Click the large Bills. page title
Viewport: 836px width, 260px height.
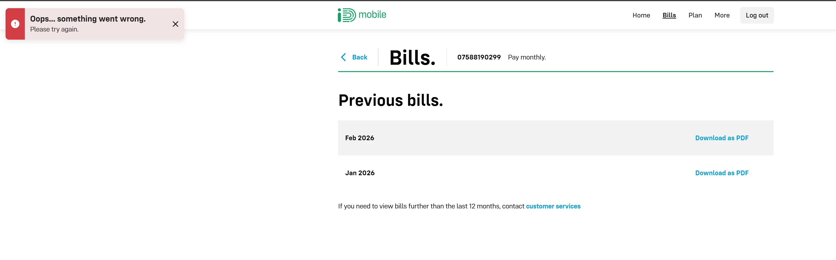[412, 58]
